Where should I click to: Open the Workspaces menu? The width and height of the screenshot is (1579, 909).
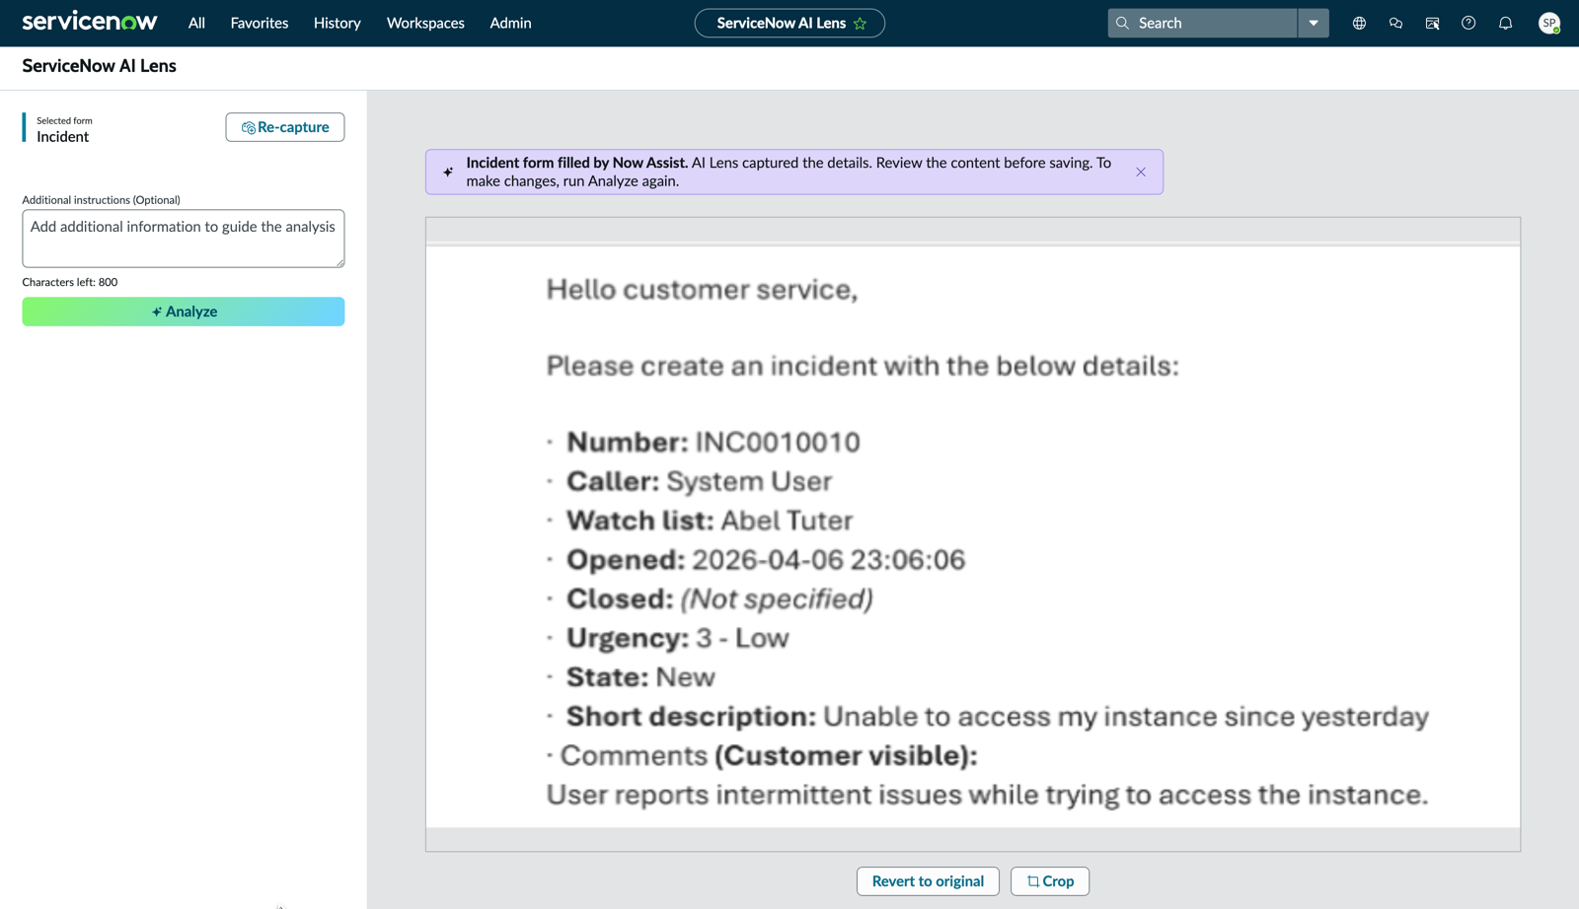coord(425,23)
